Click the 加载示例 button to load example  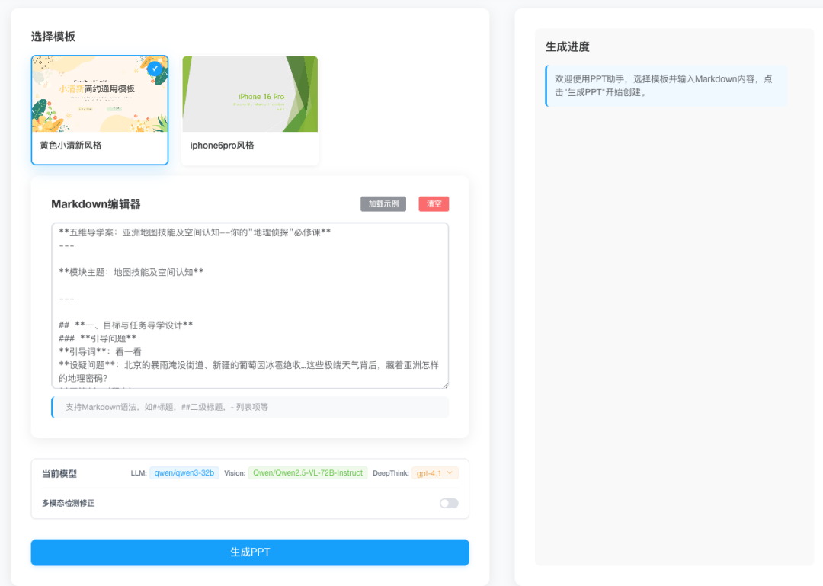[383, 203]
